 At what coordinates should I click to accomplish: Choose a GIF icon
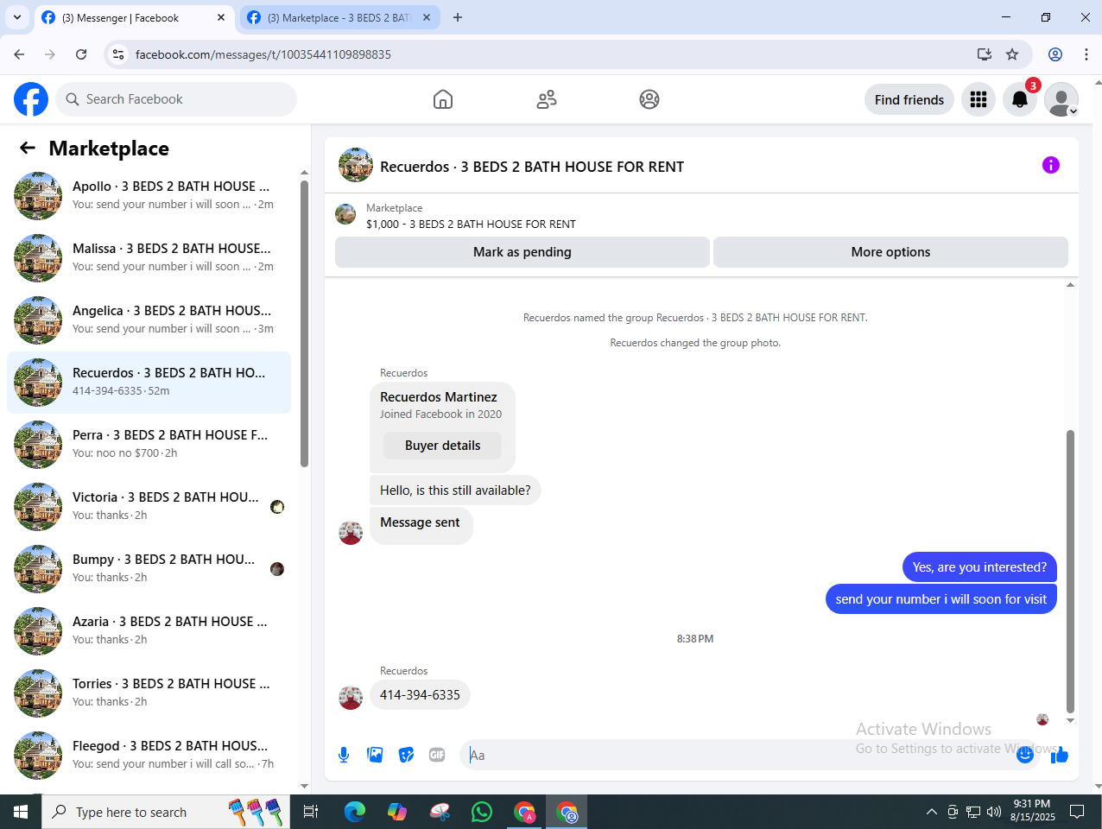point(437,755)
